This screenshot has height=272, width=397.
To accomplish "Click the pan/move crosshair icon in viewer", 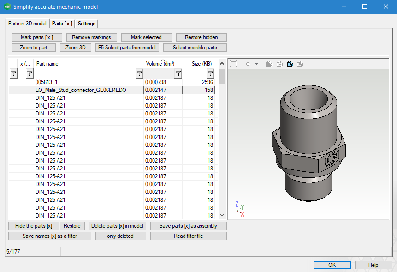I will tap(248, 64).
